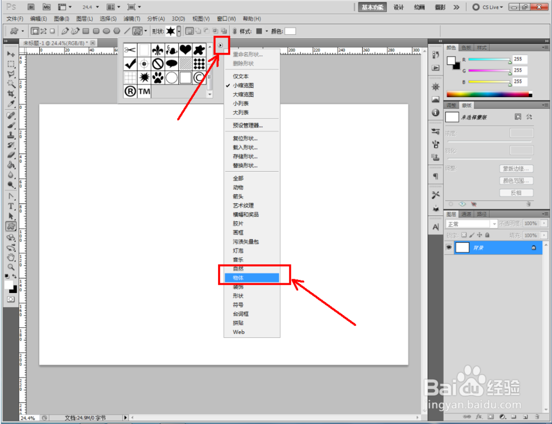Select the Move tool

pyautogui.click(x=11, y=54)
